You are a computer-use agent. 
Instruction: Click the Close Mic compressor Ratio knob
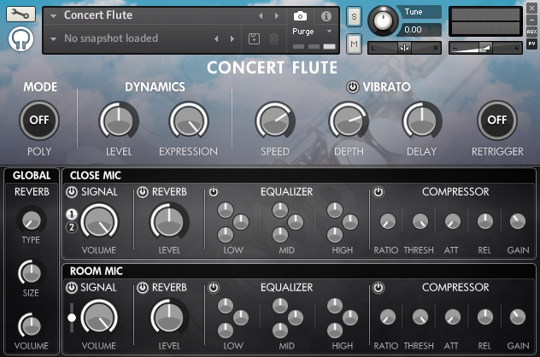[x=387, y=221]
